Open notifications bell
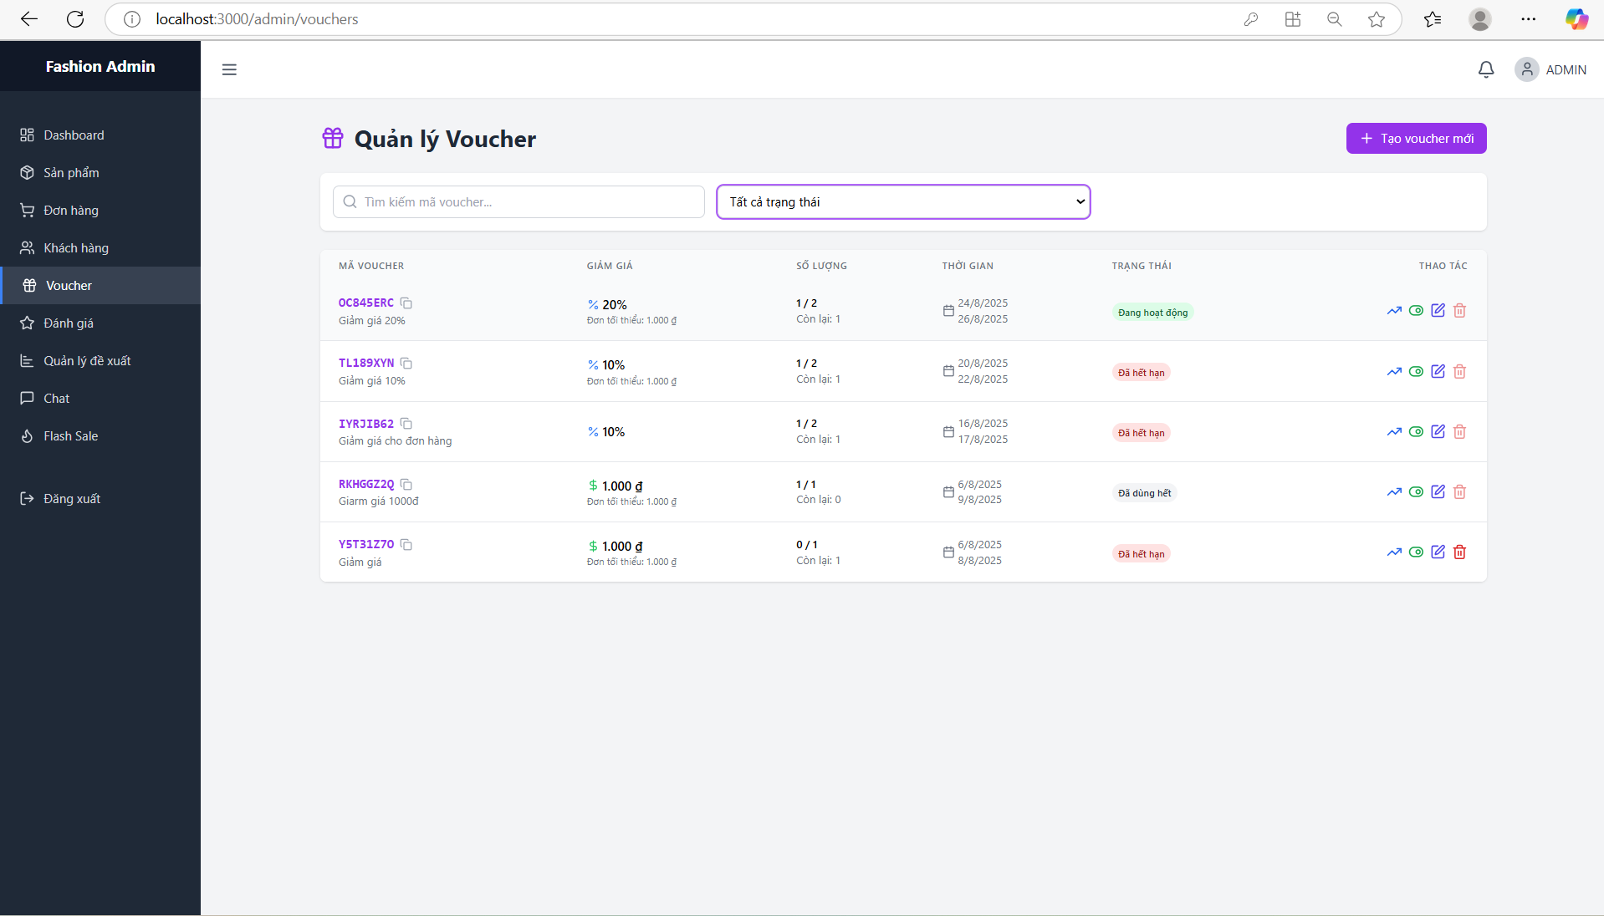Screen dimensions: 1604x916 tap(1486, 70)
